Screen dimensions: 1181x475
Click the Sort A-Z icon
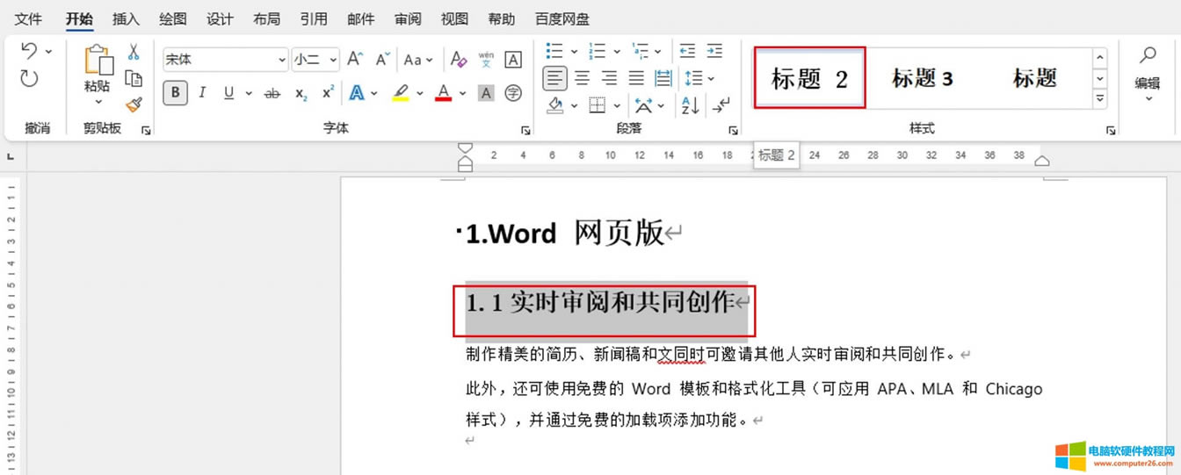(691, 105)
